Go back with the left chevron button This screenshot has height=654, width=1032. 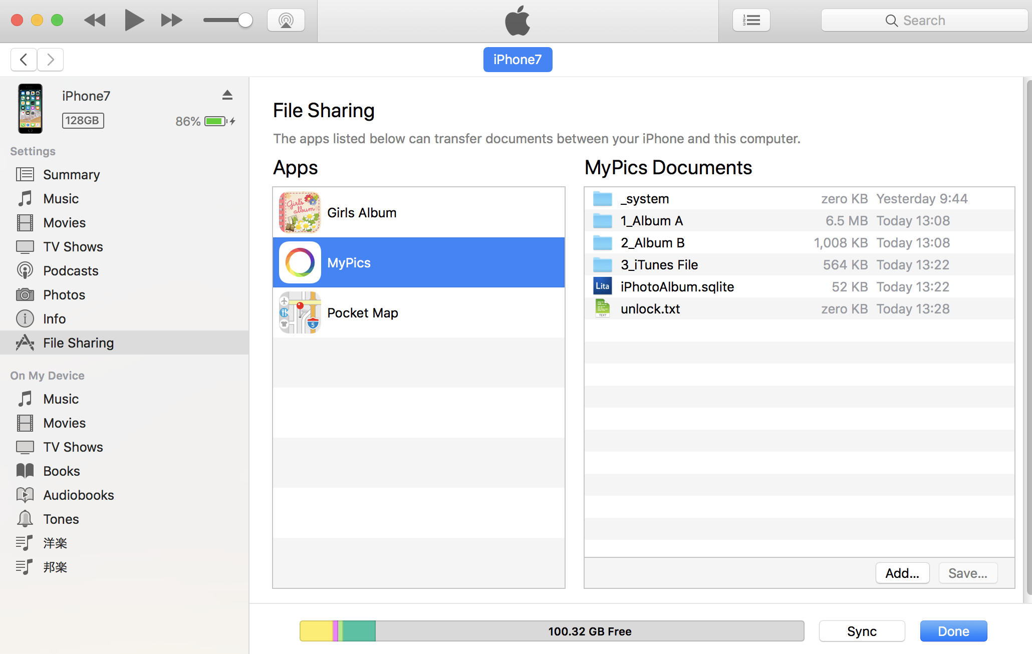[x=24, y=60]
